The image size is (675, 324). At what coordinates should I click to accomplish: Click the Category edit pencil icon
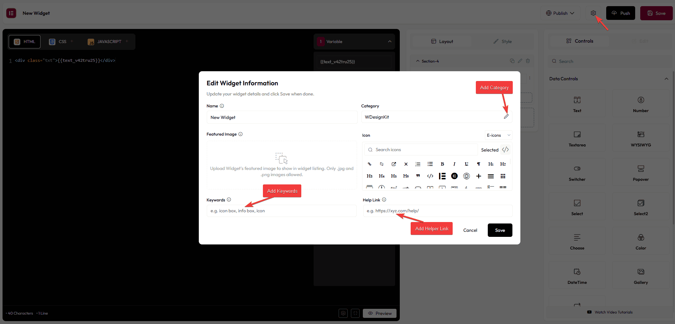506,116
